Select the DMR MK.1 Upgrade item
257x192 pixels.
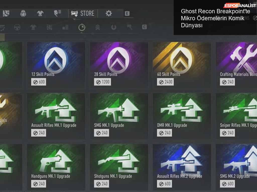pyautogui.click(x=182, y=116)
